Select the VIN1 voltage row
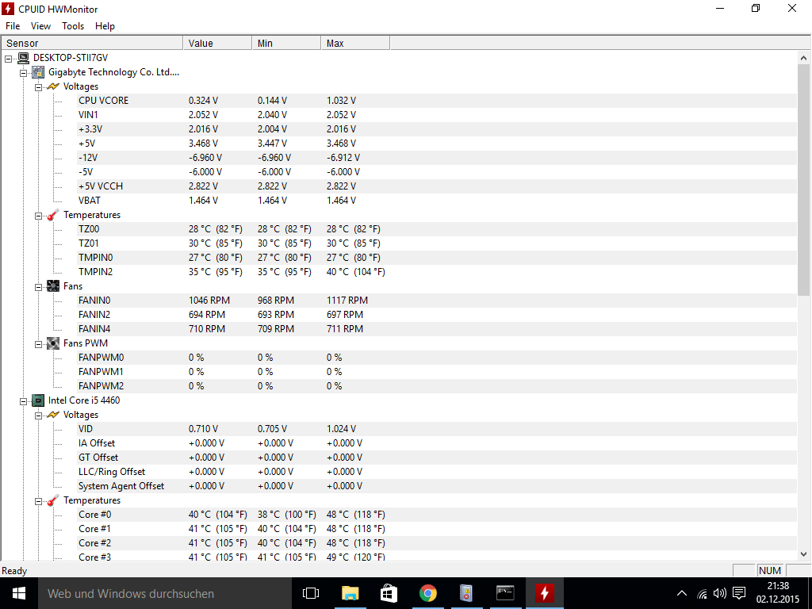 (x=437, y=115)
